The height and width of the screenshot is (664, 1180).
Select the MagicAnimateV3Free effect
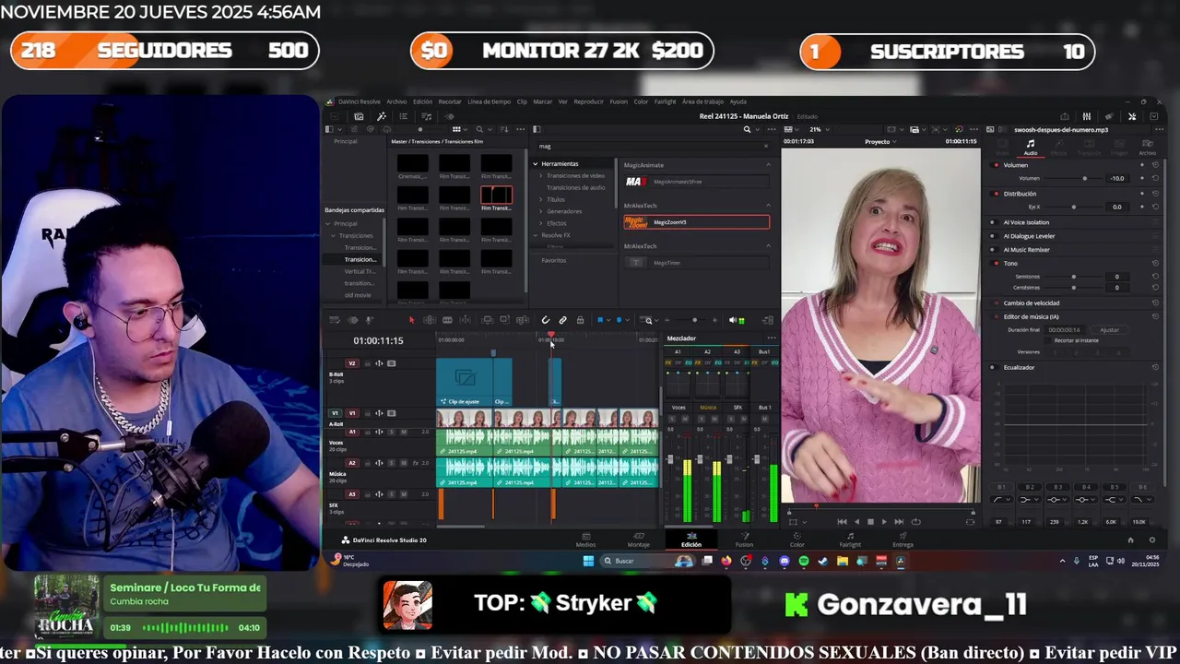point(696,182)
